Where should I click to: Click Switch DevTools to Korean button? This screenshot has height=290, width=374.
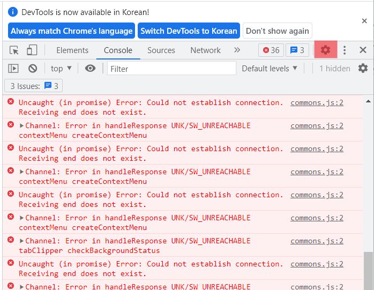point(189,31)
